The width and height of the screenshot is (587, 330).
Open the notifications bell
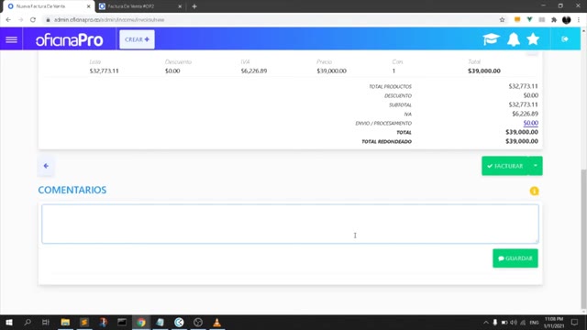[514, 38]
